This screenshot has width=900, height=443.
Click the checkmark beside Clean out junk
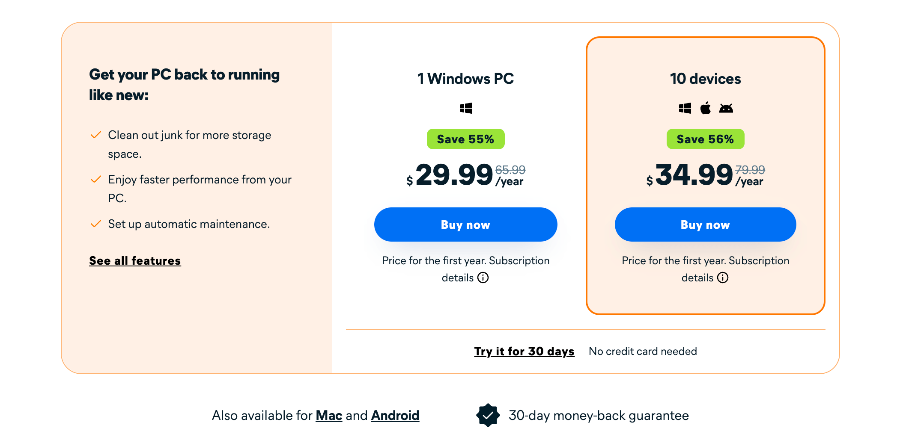coord(95,134)
